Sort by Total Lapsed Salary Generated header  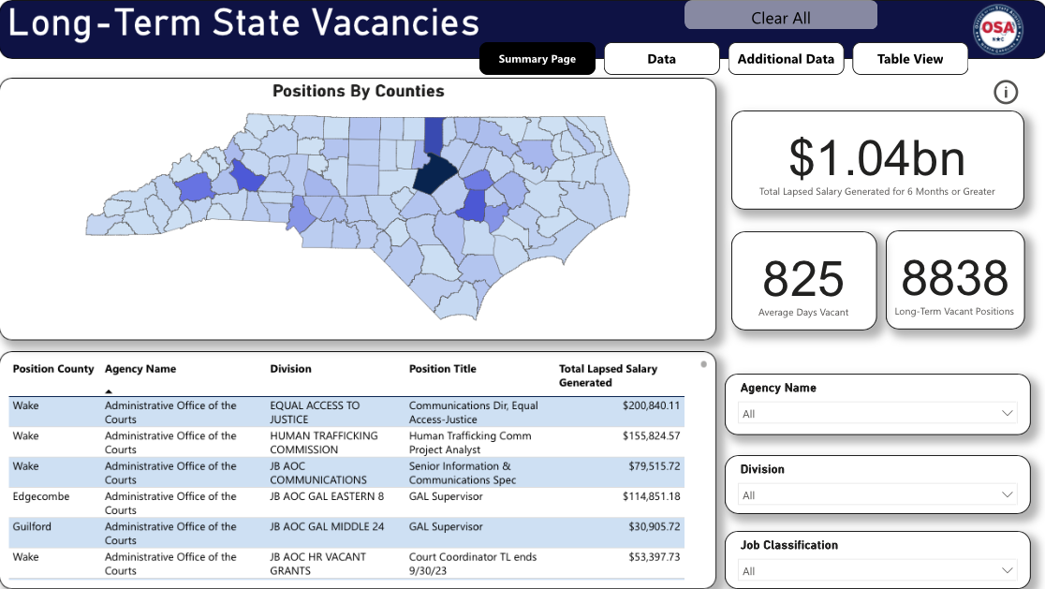pyautogui.click(x=608, y=375)
